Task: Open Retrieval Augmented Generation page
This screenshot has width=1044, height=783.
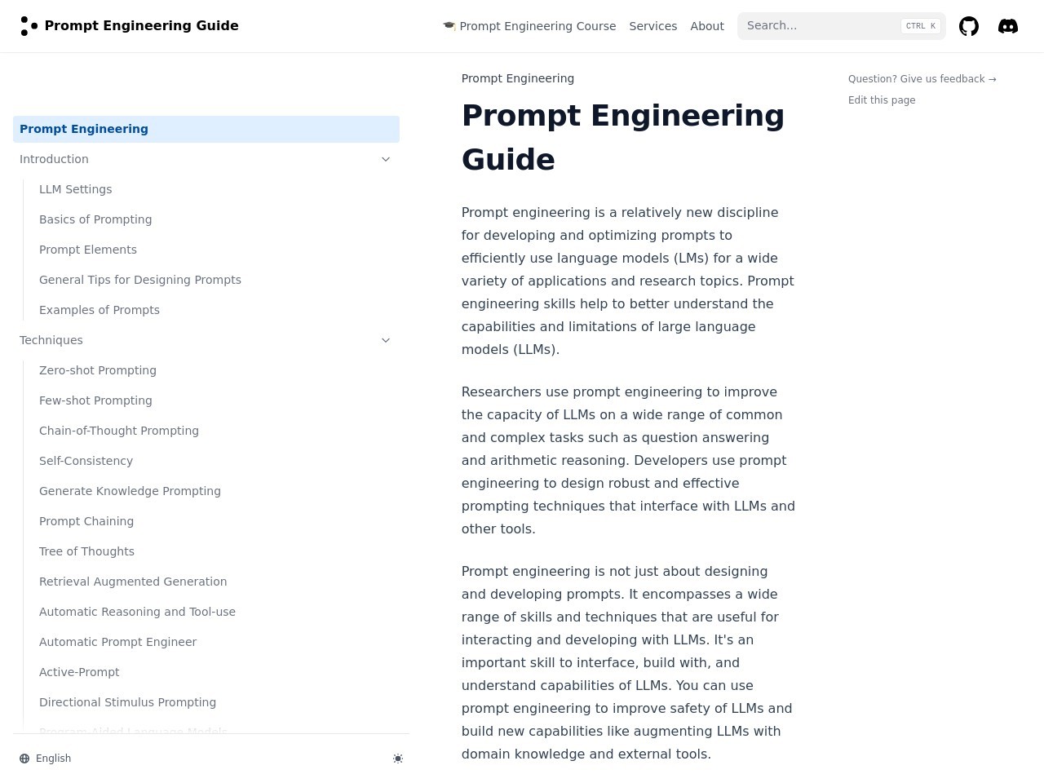Action: tap(133, 582)
